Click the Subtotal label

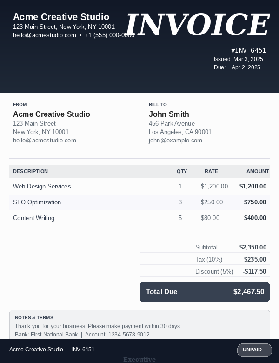pos(206,247)
